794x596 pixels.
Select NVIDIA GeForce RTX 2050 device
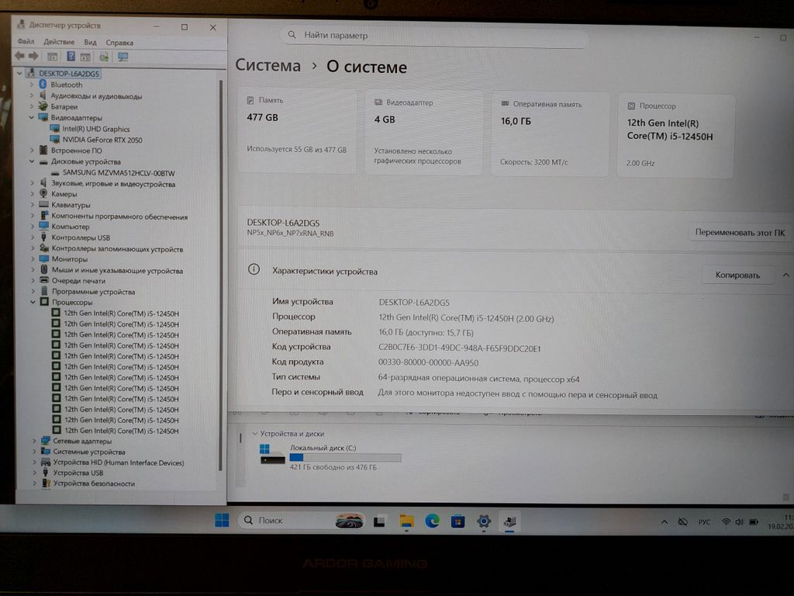(x=102, y=140)
